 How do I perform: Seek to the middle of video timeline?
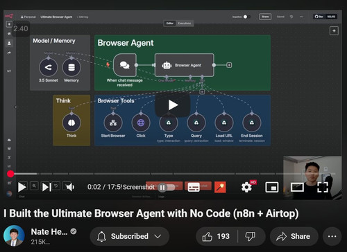[173, 174]
